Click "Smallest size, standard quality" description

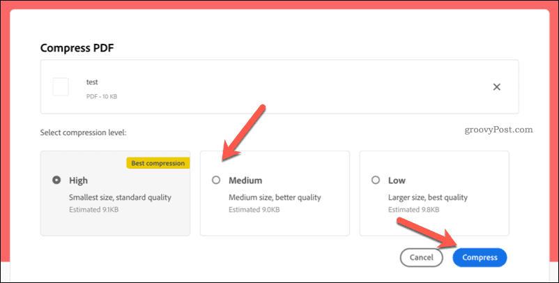coord(120,197)
